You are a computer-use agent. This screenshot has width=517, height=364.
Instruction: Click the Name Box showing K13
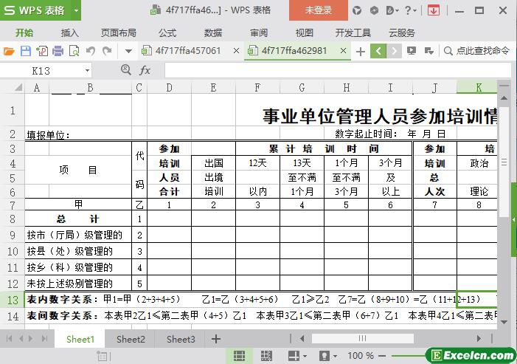41,71
